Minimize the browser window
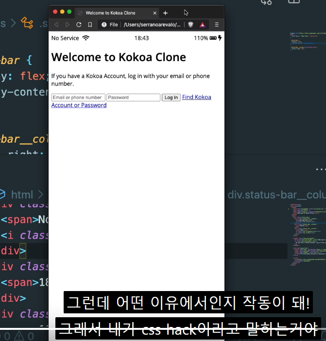 (x=62, y=12)
